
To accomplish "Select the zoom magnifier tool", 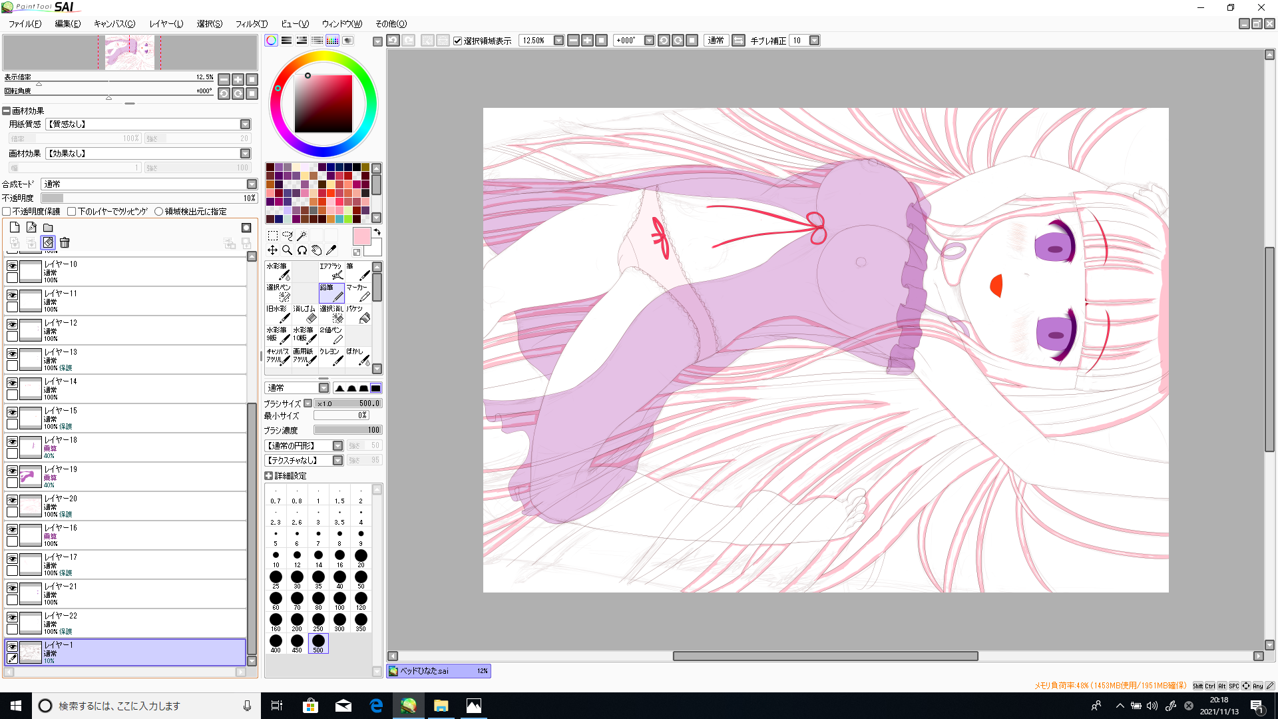I will (288, 250).
